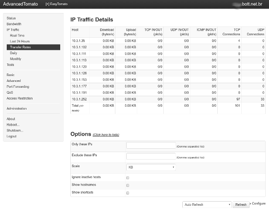Click Reboot in the sidebar
269x210 pixels.
point(13,125)
